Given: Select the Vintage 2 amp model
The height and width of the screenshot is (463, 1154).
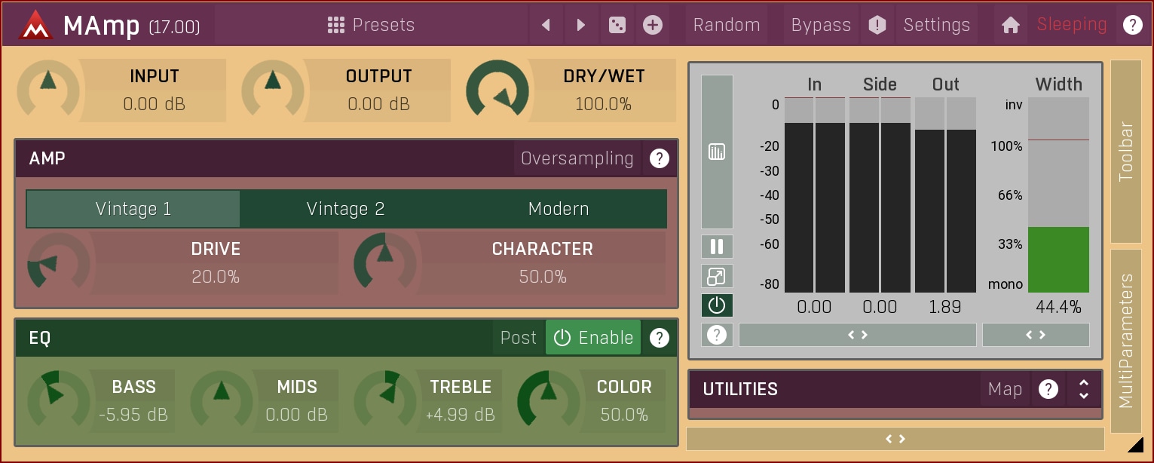Looking at the screenshot, I should coord(345,209).
